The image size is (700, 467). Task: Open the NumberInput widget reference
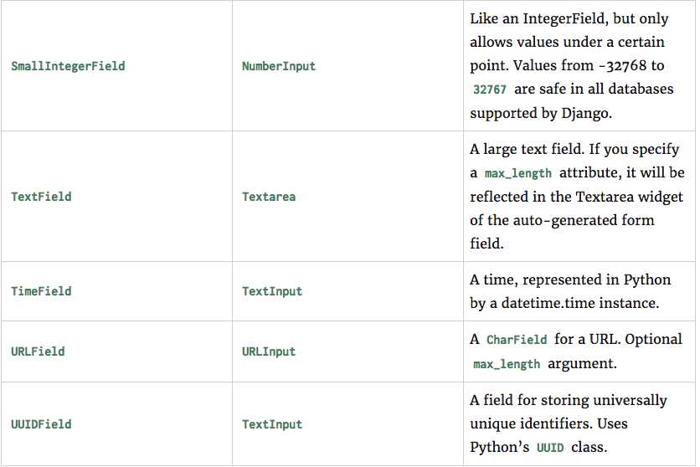click(279, 66)
